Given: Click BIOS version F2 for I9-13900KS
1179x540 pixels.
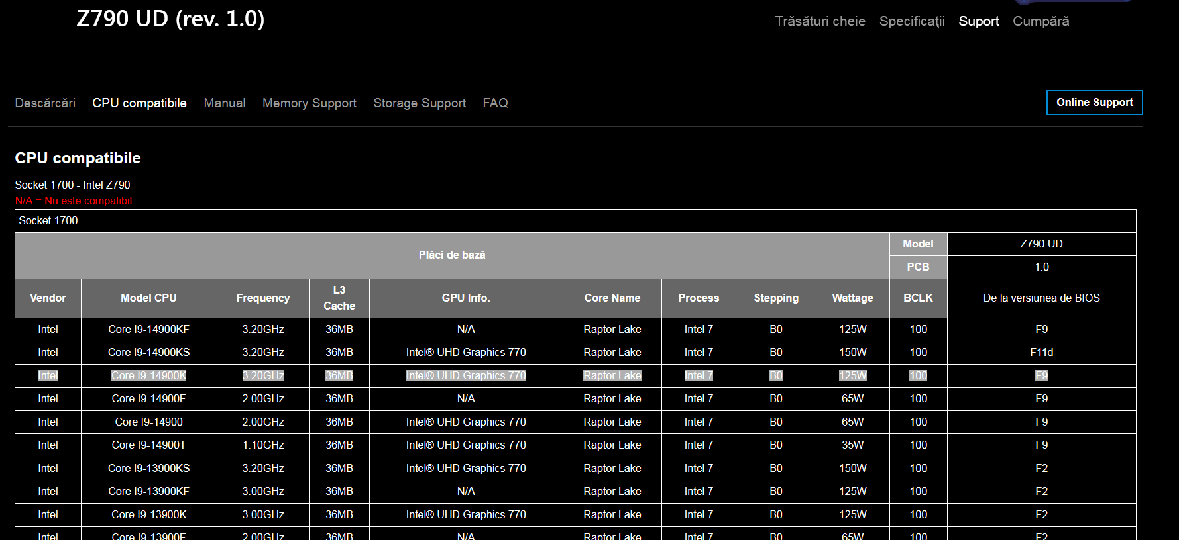Looking at the screenshot, I should click(1041, 469).
